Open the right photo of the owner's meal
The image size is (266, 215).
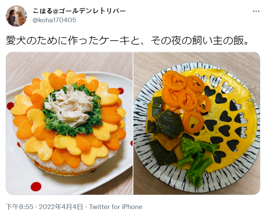[x=197, y=123]
